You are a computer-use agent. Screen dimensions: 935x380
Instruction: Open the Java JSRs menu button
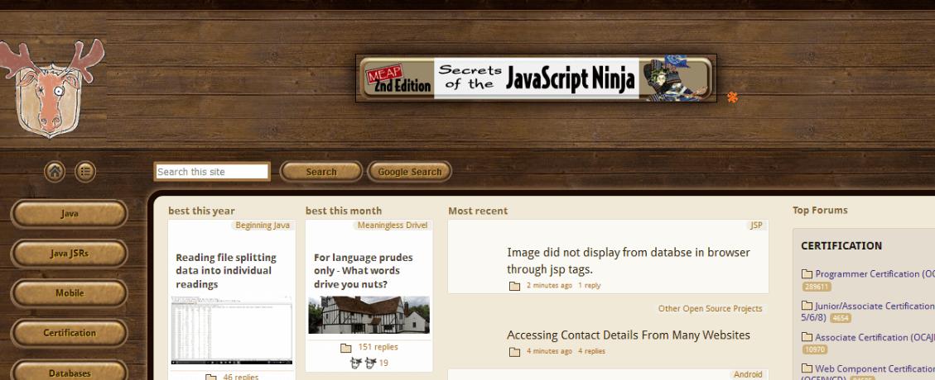coord(70,254)
